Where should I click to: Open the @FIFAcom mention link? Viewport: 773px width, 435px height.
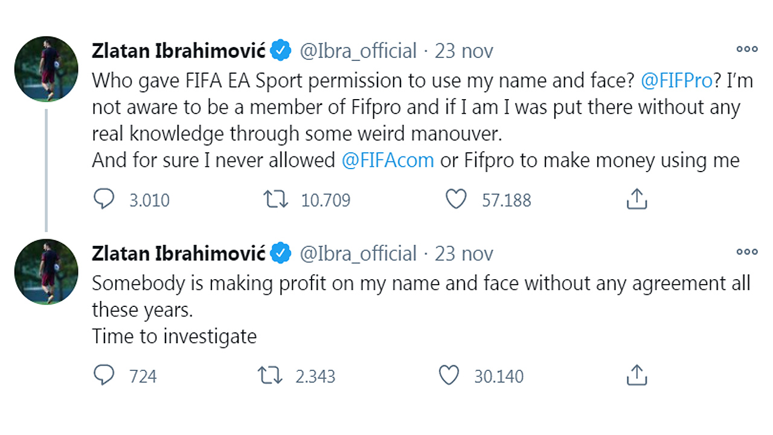point(387,160)
